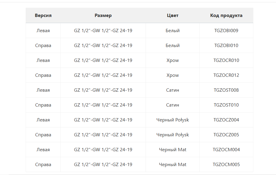Choose product code TGZOCM005
This screenshot has height=175, width=276.
pos(226,165)
